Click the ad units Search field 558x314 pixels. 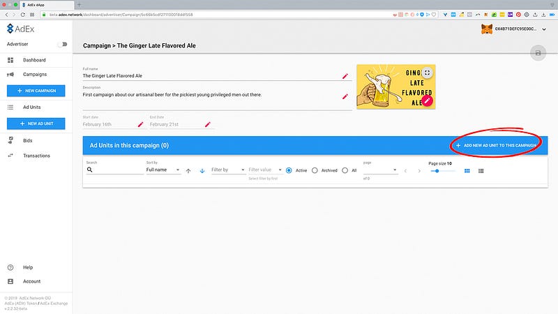(114, 170)
